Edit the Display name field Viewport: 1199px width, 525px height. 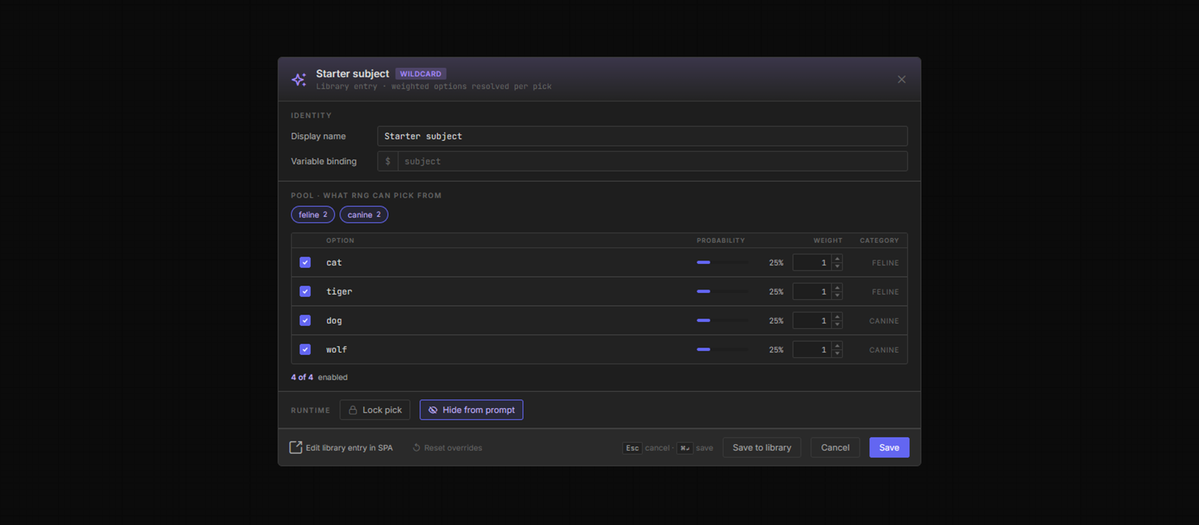(642, 136)
